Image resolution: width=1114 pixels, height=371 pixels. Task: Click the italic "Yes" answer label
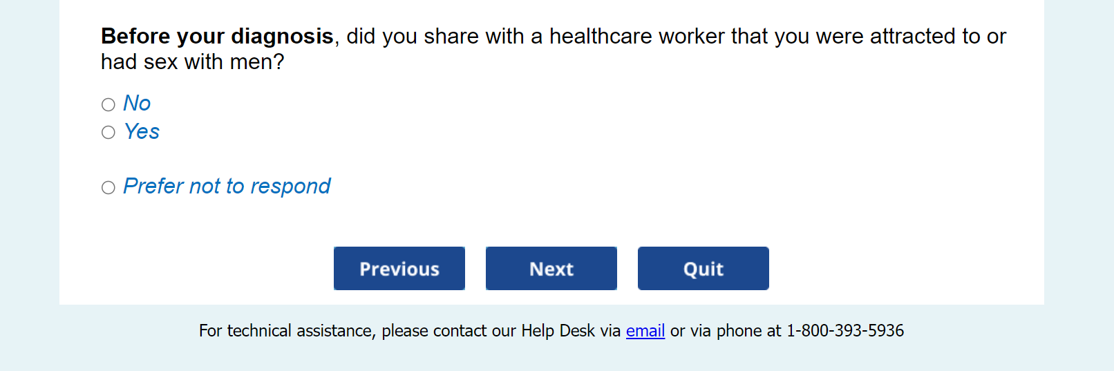point(142,131)
